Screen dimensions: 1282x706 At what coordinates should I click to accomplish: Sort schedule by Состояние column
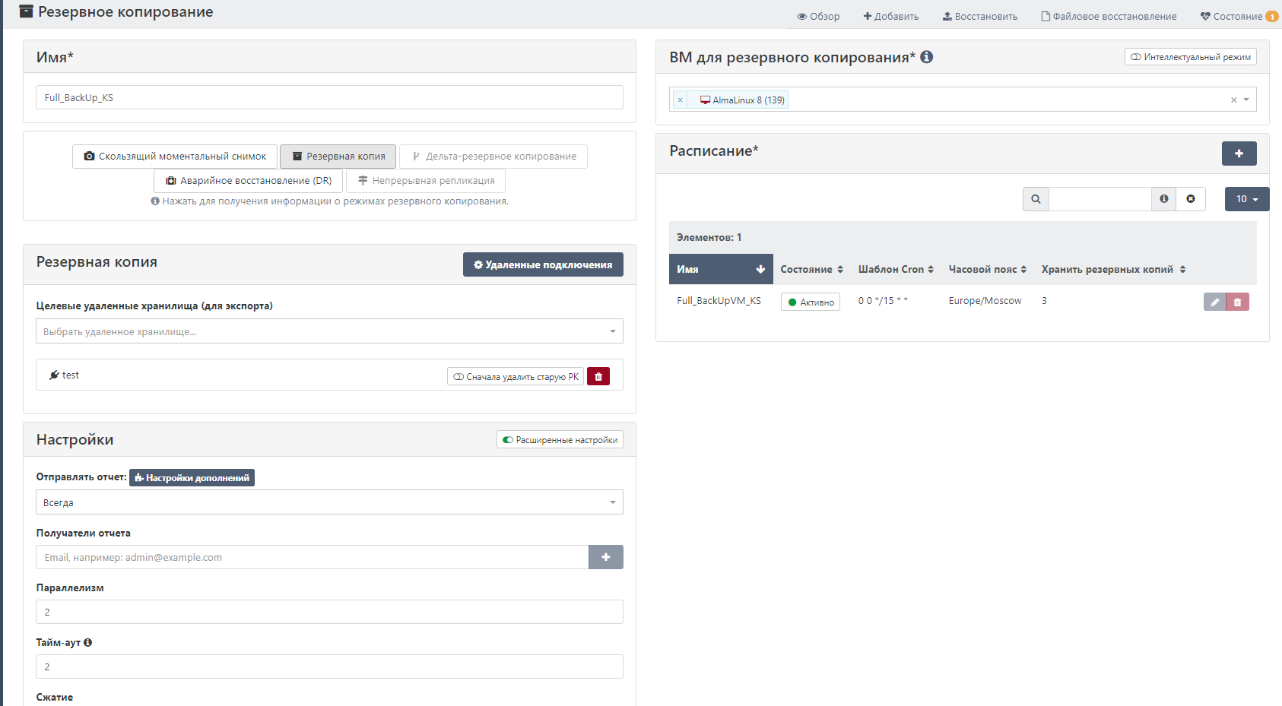(x=811, y=269)
